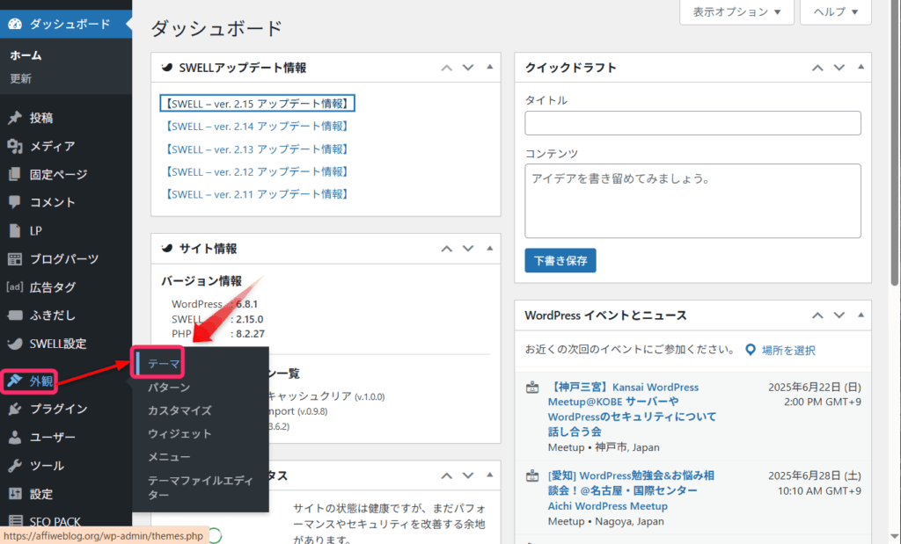Click the speech bubble icon beside コメント
The height and width of the screenshot is (544, 901).
[x=15, y=202]
